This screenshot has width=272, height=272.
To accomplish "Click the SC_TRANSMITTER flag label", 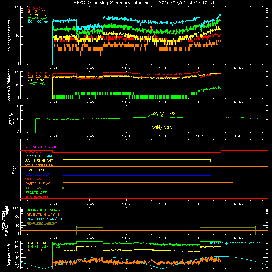I will tap(39, 165).
